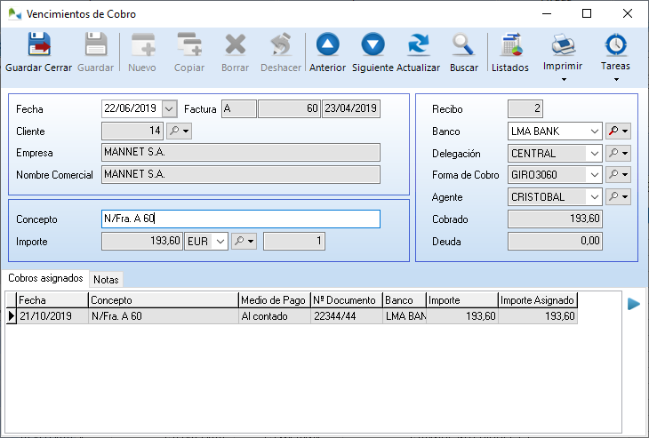Expand the Agente CRISTOBAL dropdown

click(x=595, y=197)
